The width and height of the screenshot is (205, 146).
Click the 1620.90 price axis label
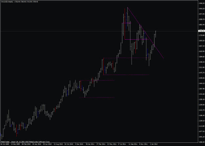[x=202, y=51]
